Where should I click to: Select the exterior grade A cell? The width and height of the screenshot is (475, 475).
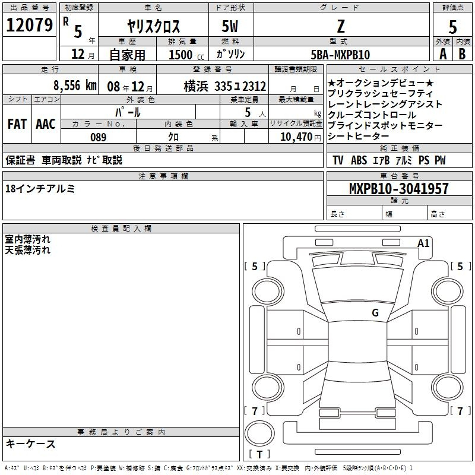coord(442,54)
